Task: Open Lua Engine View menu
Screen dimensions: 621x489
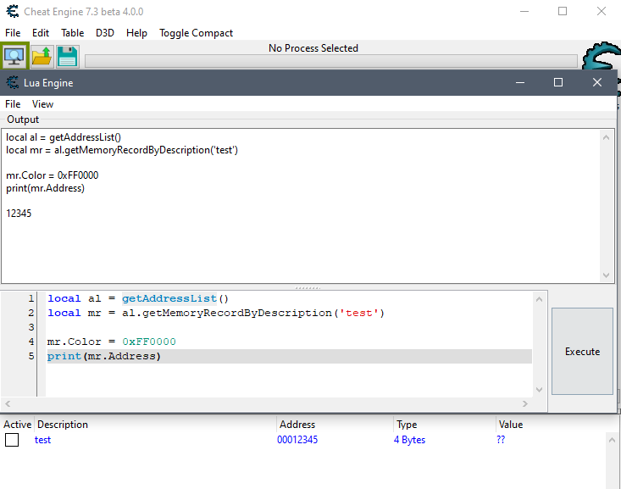Action: 42,104
